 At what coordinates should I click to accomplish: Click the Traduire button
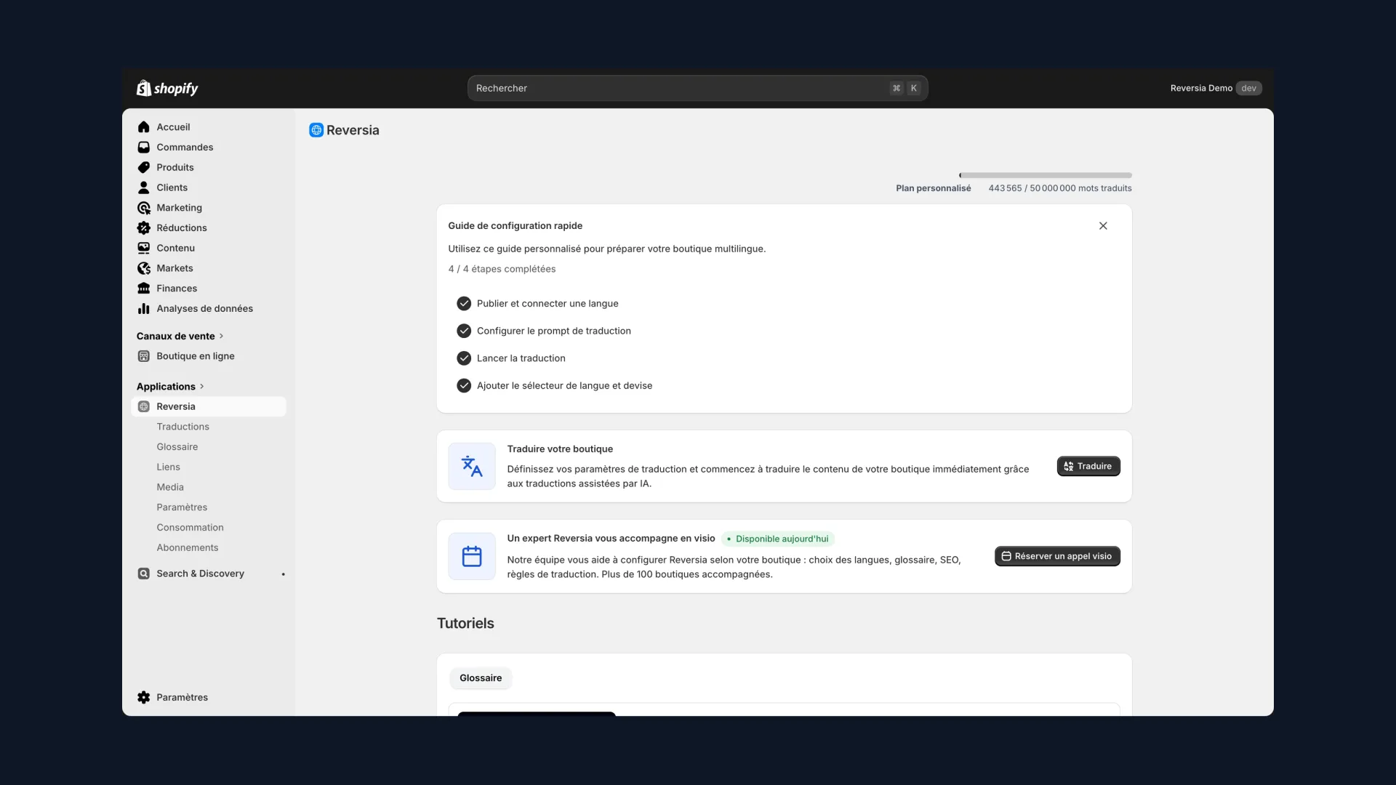[x=1088, y=467]
